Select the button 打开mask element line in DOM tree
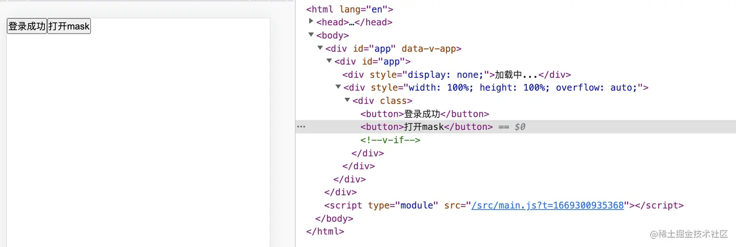The height and width of the screenshot is (247, 736). tap(427, 127)
